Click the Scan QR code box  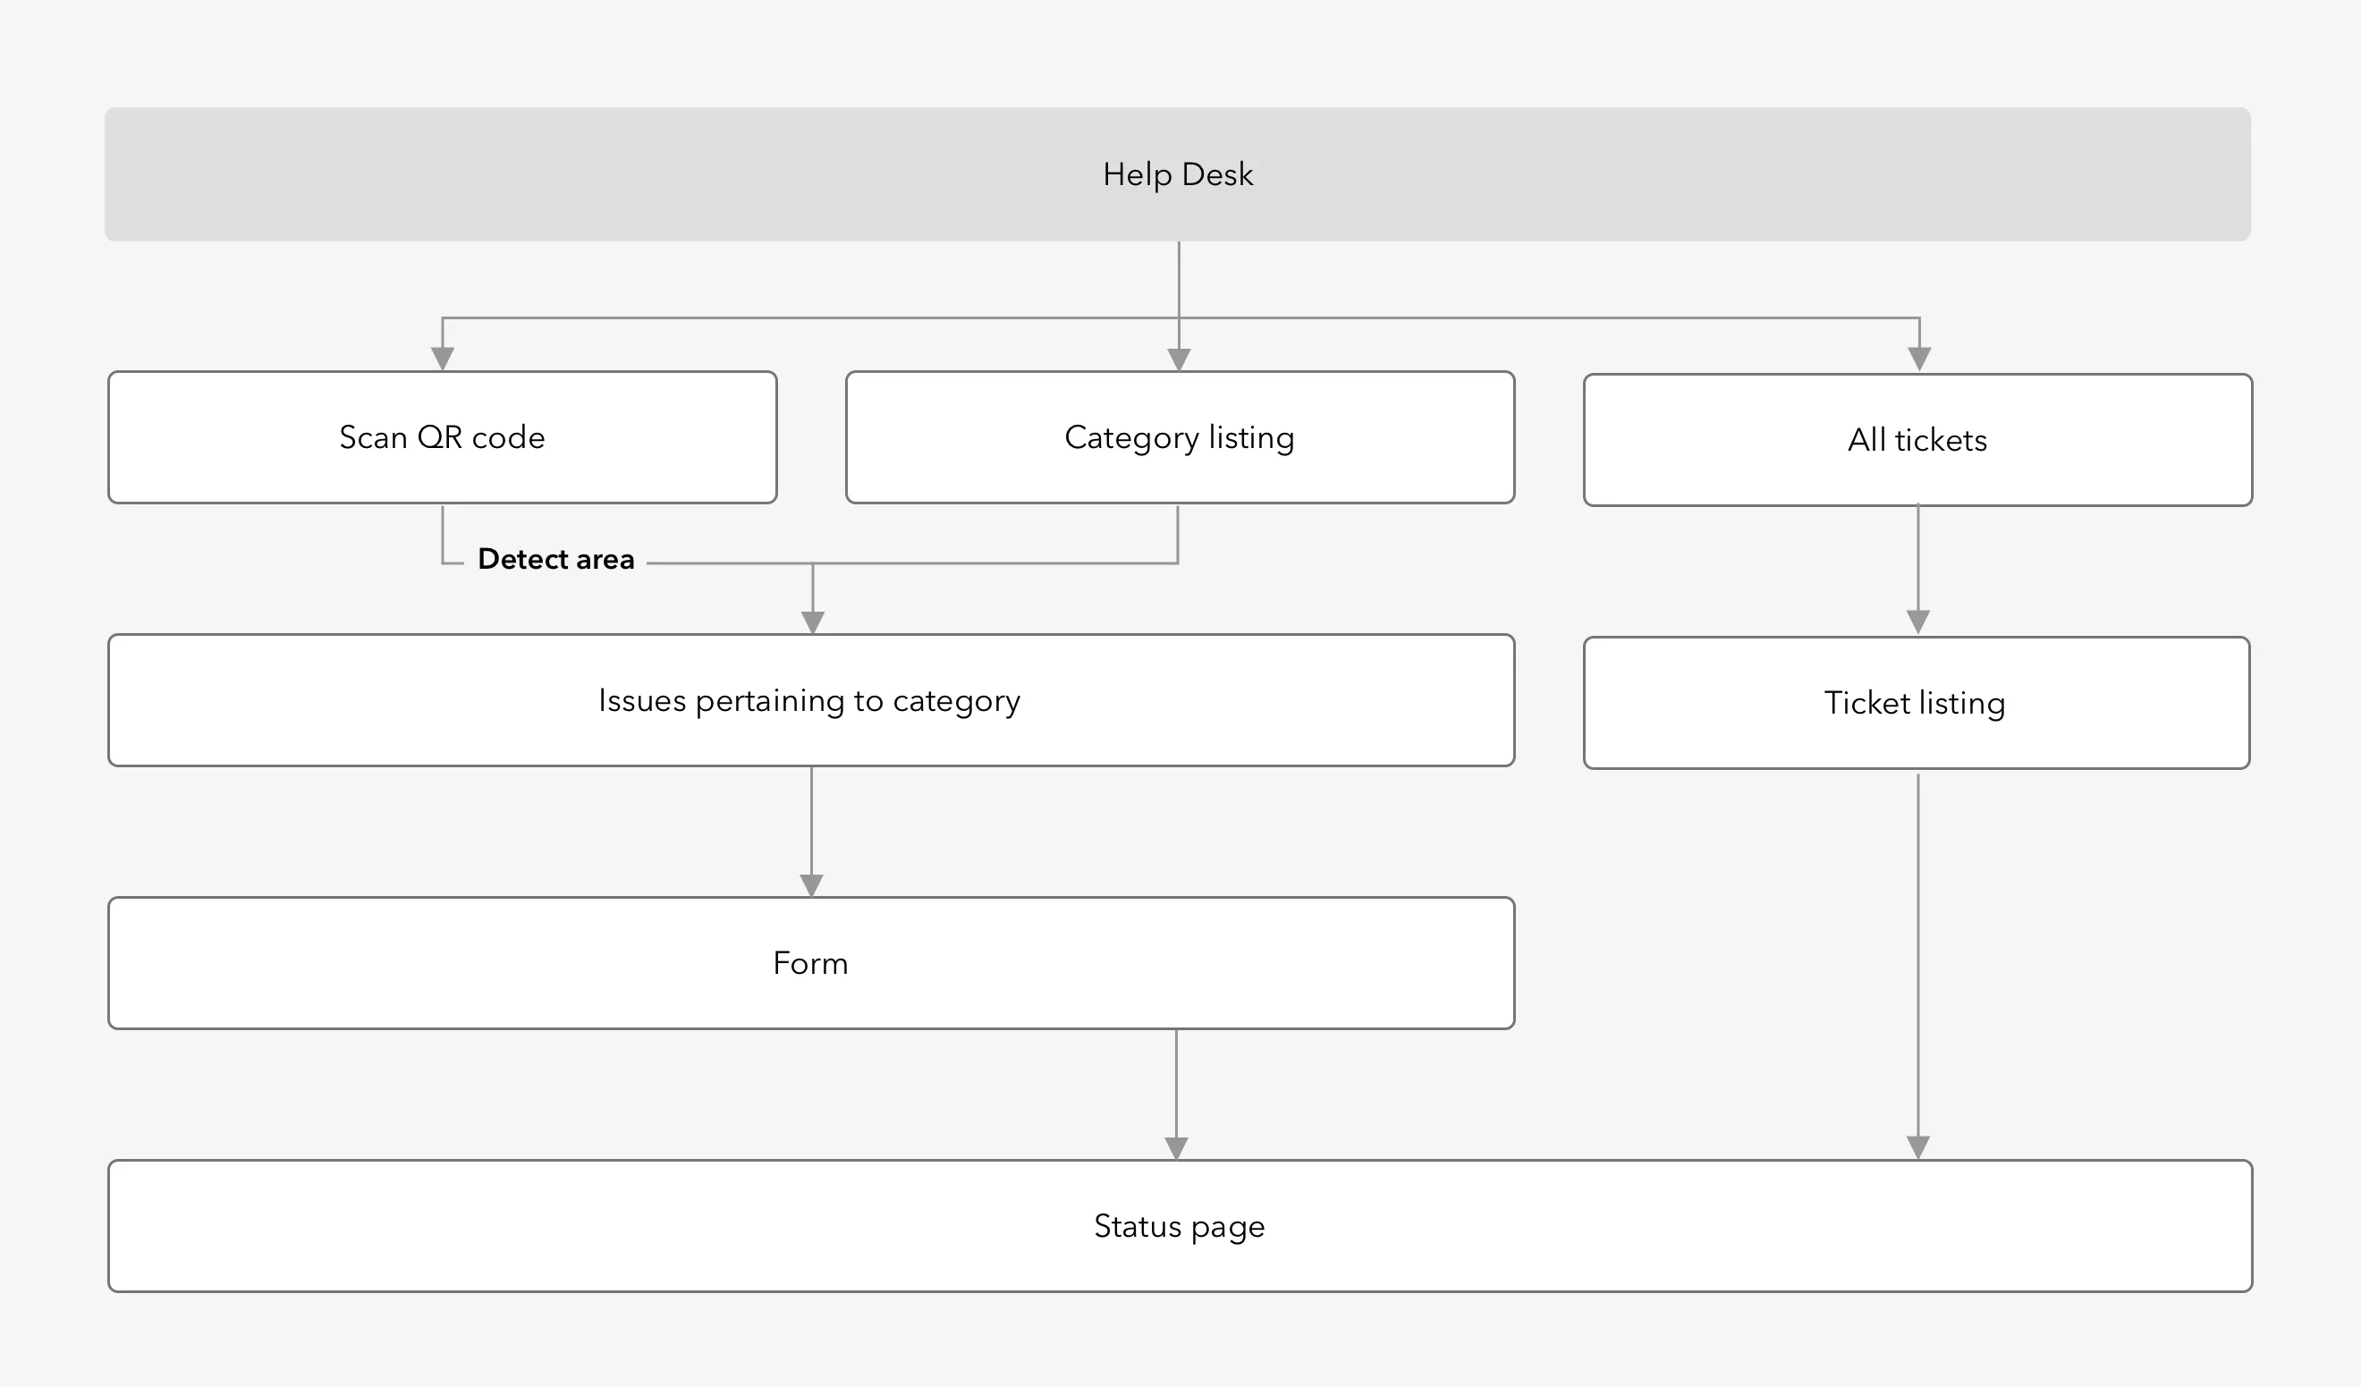tap(442, 437)
